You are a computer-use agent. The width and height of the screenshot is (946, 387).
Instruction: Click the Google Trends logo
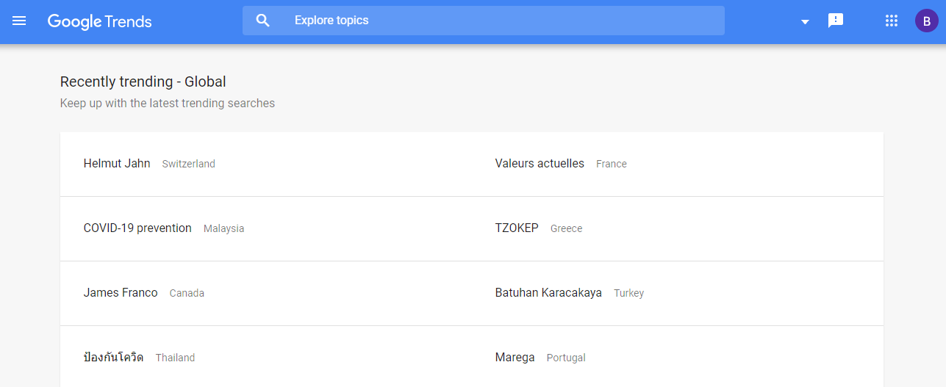[x=99, y=21]
